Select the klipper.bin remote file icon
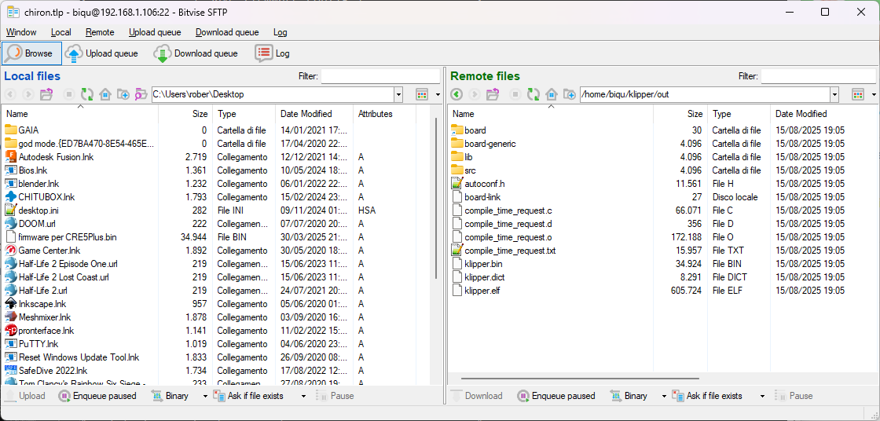 [456, 264]
